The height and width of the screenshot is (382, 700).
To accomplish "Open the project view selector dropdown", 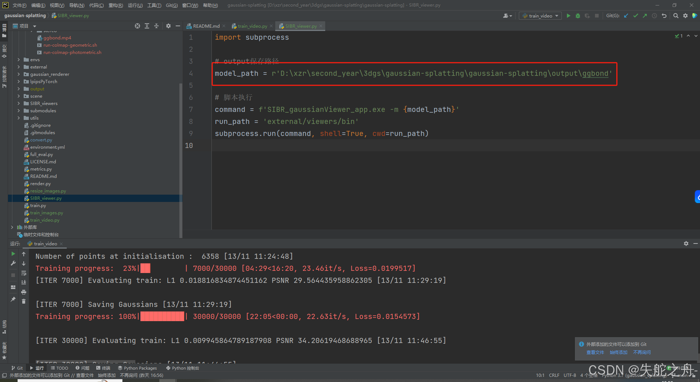I will click(25, 26).
